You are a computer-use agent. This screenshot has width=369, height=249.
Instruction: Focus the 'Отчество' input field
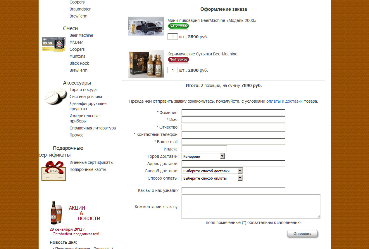click(x=233, y=127)
